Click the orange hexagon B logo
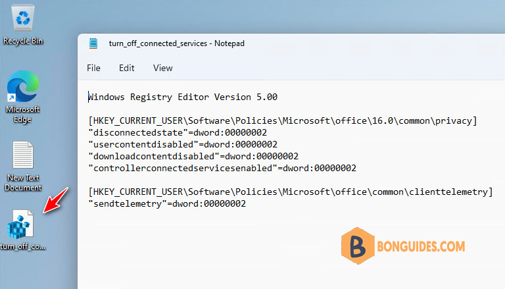This screenshot has height=289, width=505. pos(358,246)
